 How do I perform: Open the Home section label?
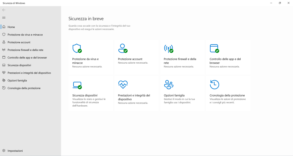tap(11, 27)
